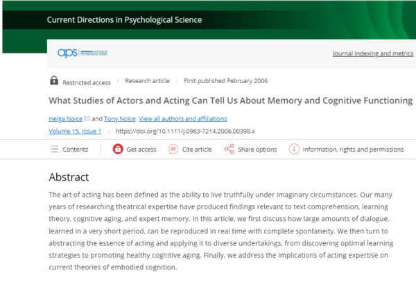This screenshot has width=416, height=284.
Task: Click the First published February 2006 text
Action: 223,81
